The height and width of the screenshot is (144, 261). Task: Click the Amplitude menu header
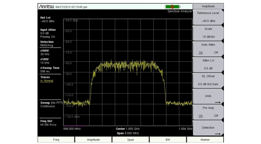coord(208,6)
